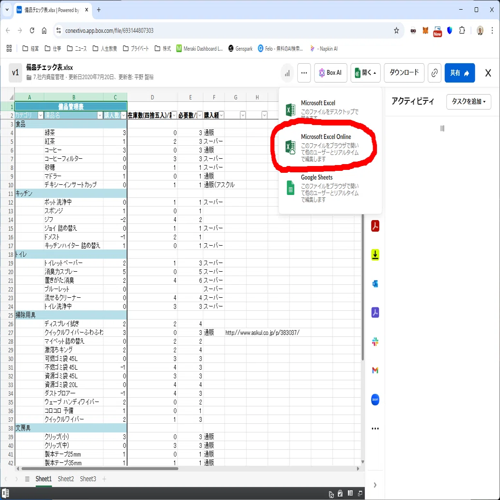Open the Box AI assistant

point(330,73)
